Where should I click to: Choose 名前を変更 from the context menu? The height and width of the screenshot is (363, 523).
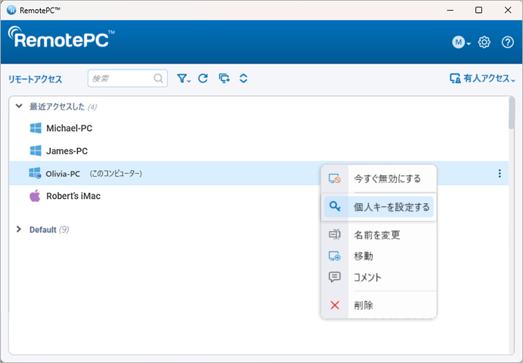[379, 235]
